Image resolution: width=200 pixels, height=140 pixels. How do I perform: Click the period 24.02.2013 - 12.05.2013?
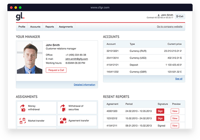139,111
